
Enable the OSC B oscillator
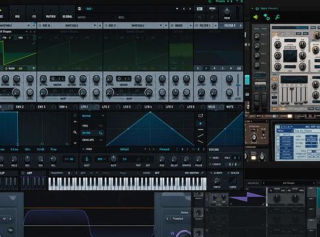tap(40, 26)
